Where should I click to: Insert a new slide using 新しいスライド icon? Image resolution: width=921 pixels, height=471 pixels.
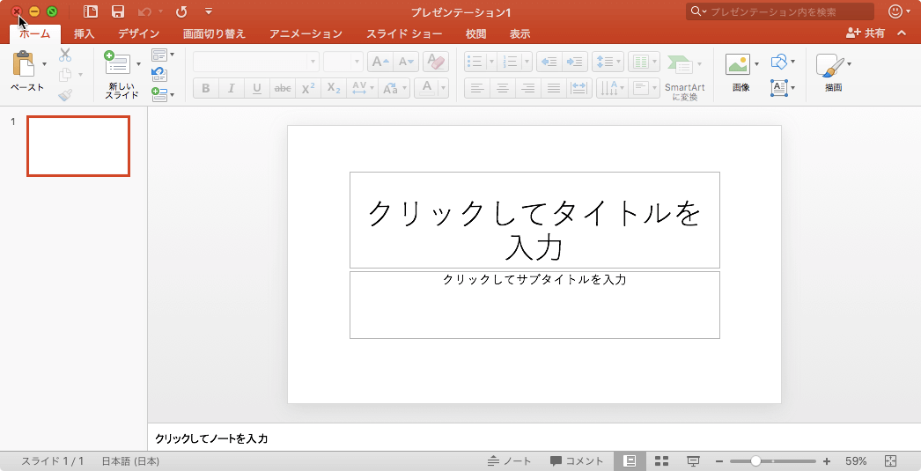[117, 64]
